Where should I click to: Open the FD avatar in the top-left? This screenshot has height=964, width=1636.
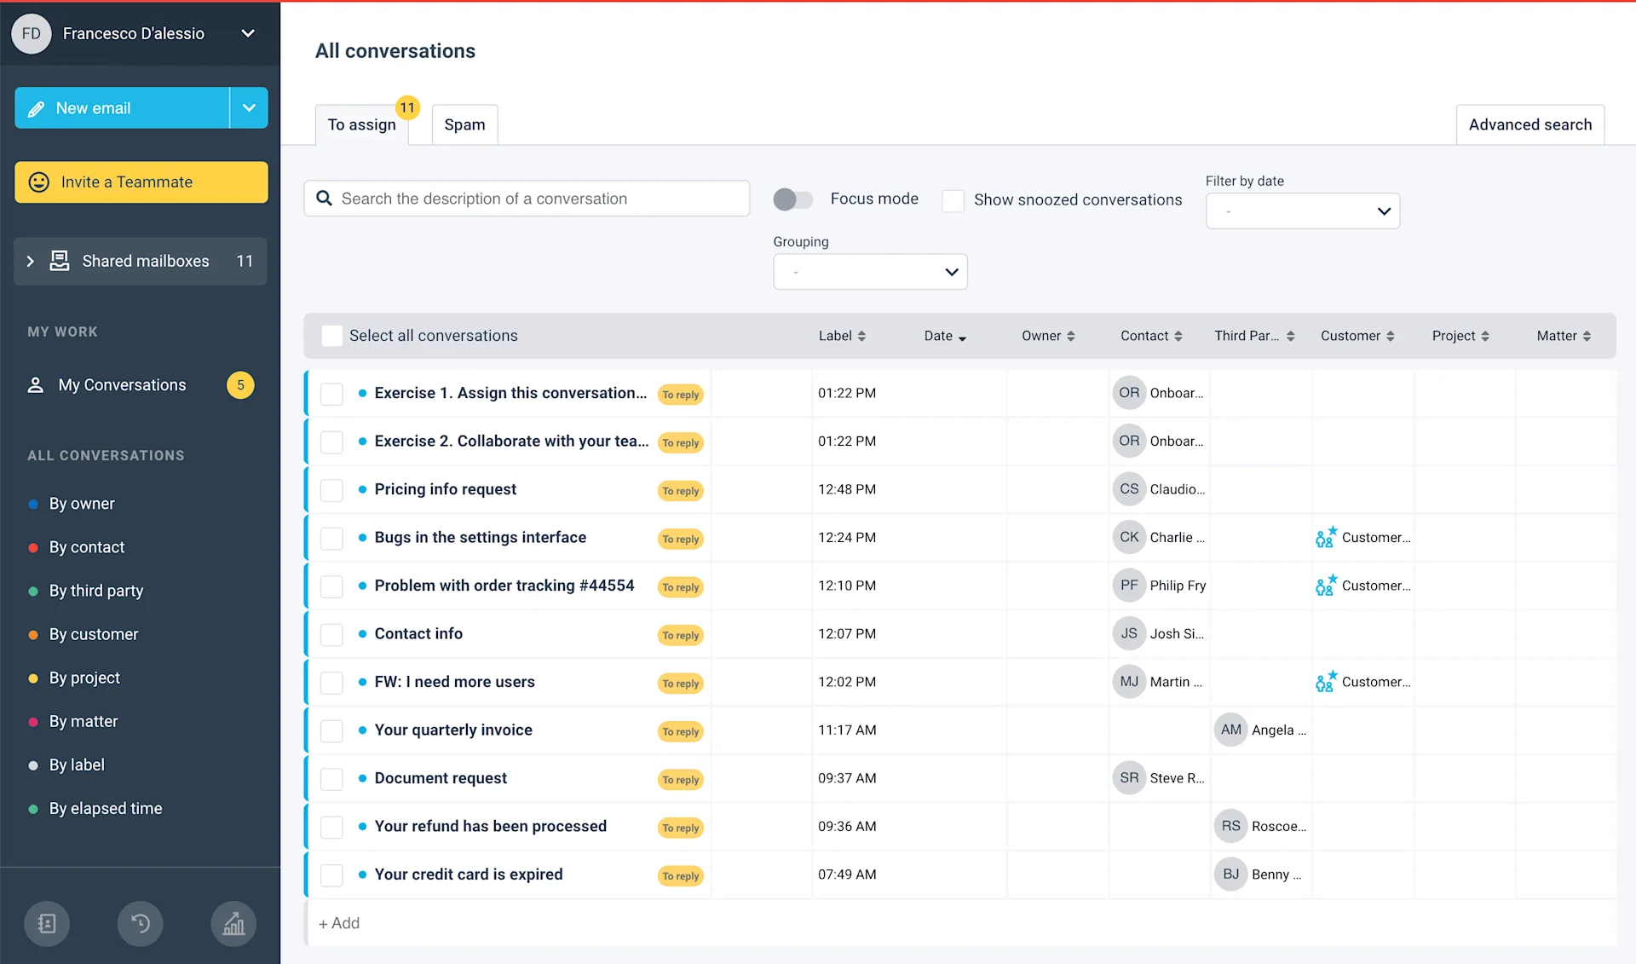[x=32, y=33]
